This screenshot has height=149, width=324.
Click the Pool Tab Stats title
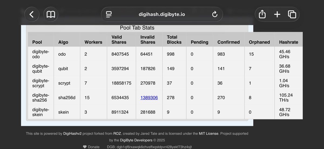click(x=137, y=28)
